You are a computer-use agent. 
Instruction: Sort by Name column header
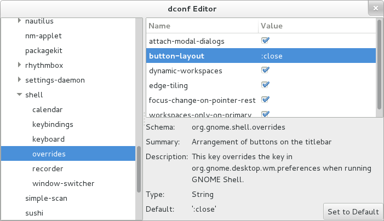click(202, 26)
